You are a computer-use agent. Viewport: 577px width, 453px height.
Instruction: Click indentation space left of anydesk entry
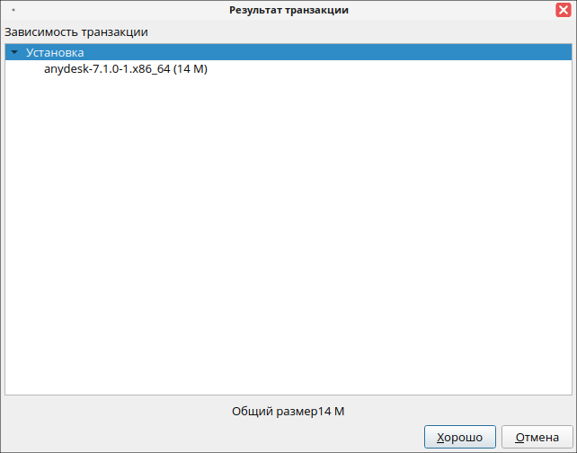click(x=24, y=69)
